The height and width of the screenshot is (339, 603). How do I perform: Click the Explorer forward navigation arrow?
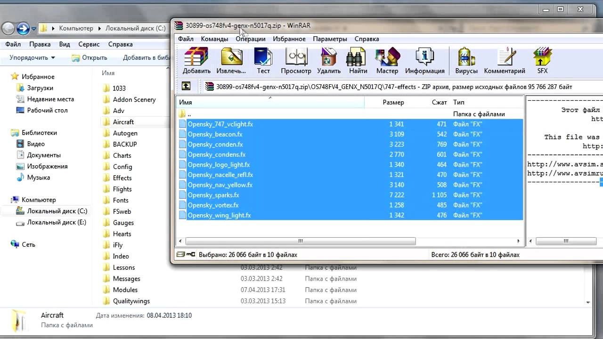click(23, 29)
